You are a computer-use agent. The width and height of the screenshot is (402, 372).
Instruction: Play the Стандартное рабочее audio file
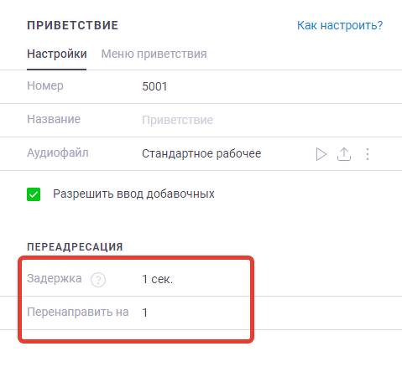321,154
